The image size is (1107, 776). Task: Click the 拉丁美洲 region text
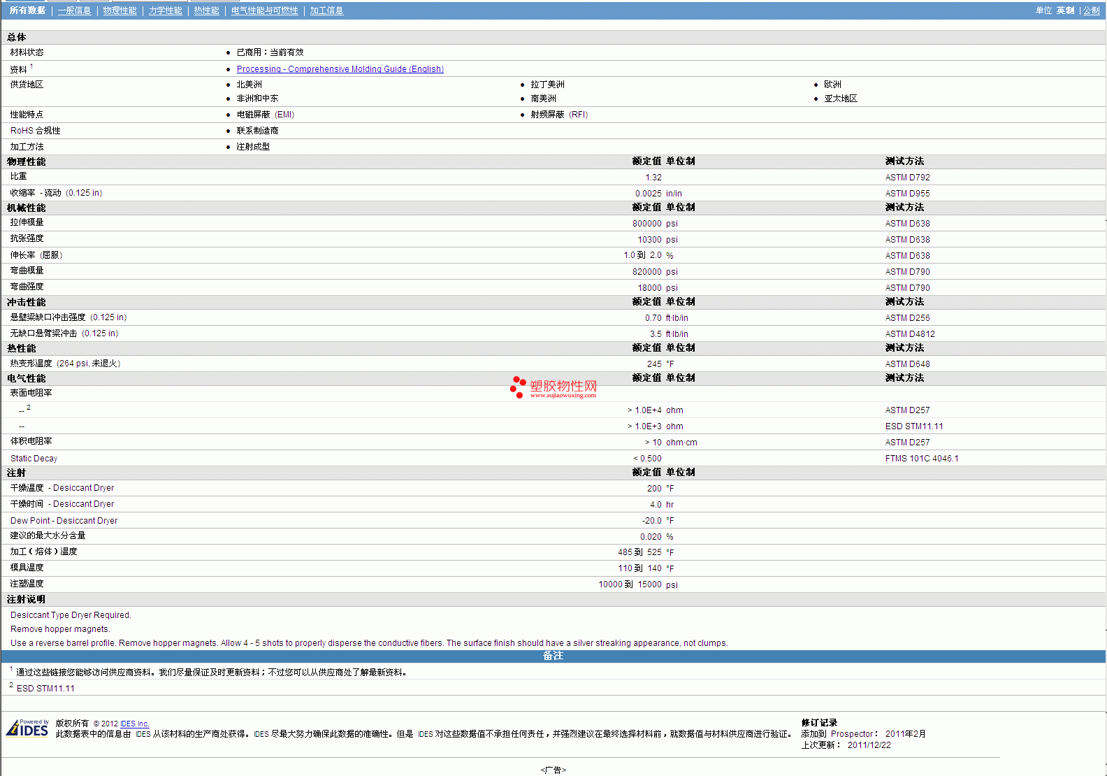click(x=547, y=85)
